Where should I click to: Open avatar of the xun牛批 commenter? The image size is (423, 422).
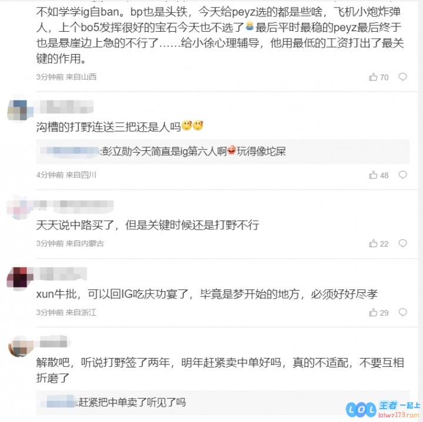20,277
